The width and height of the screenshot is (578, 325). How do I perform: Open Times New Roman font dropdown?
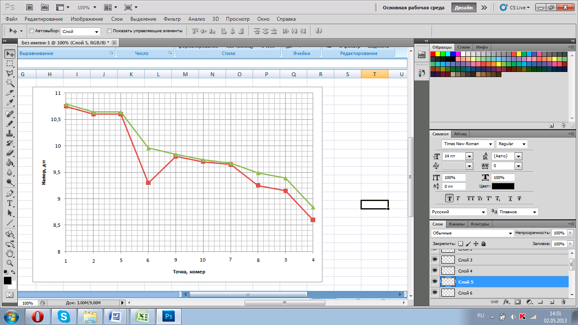coord(490,144)
